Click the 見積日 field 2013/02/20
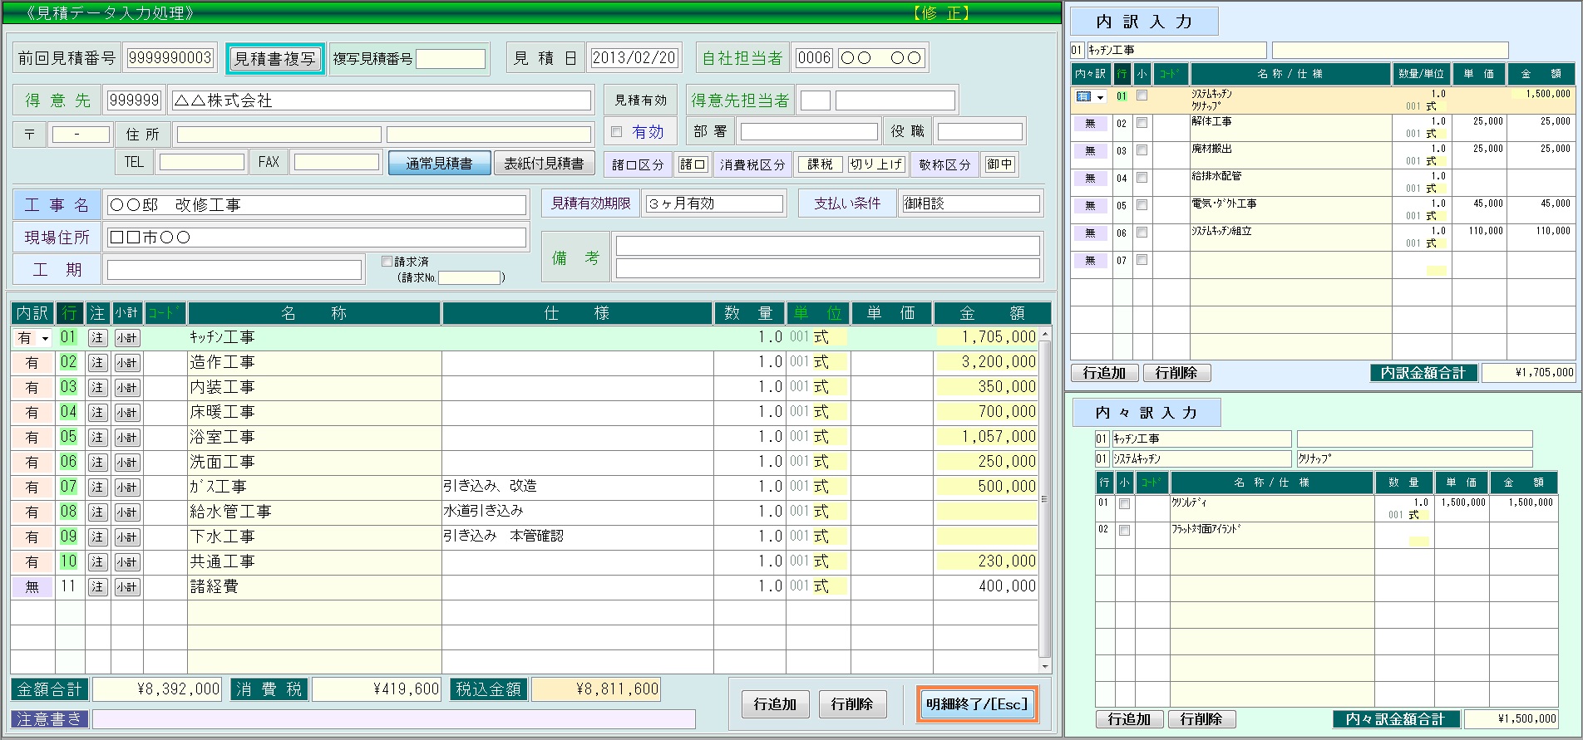 pos(634,58)
